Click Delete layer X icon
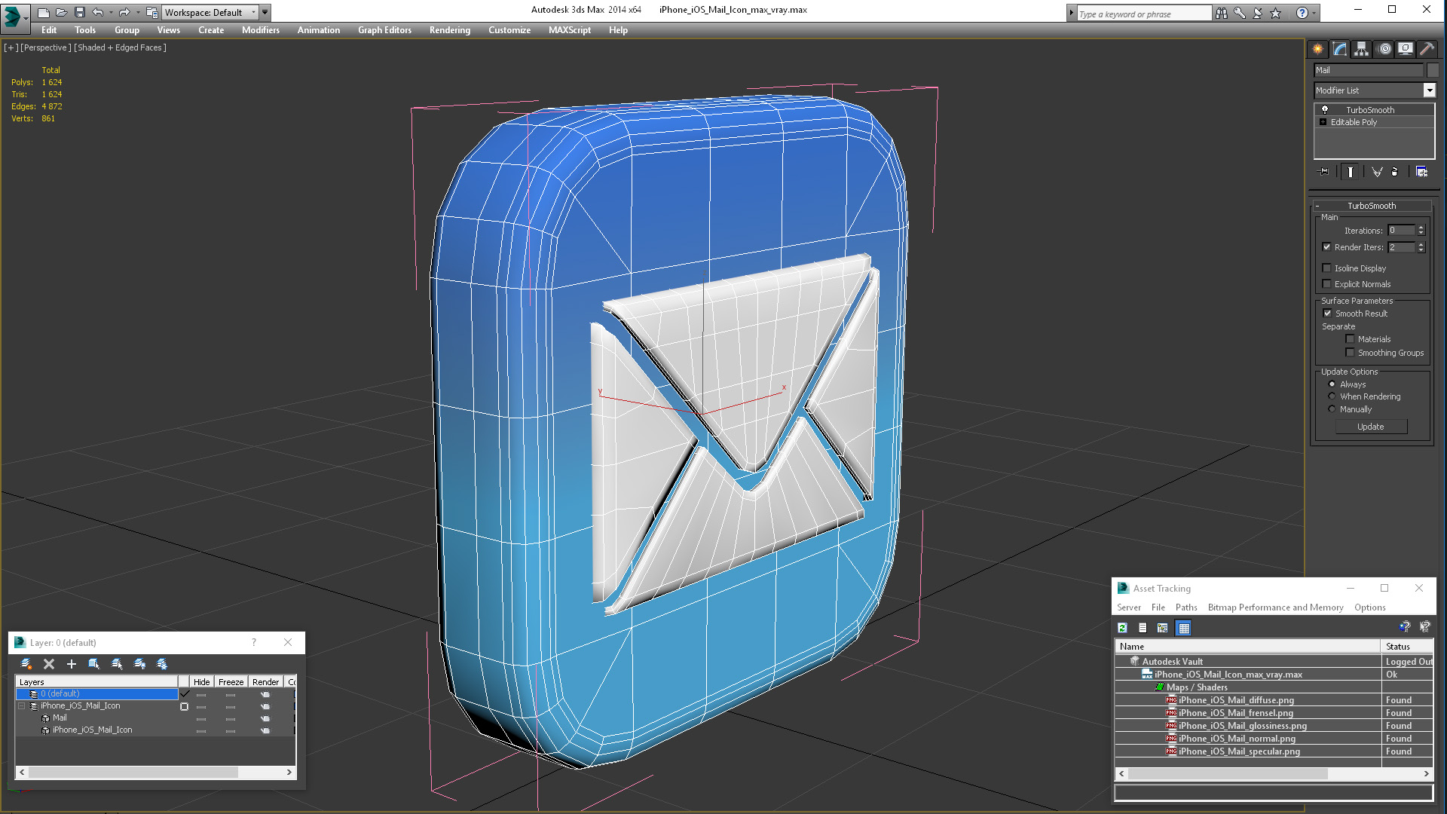Screen dimensions: 1447x814 (x=49, y=664)
